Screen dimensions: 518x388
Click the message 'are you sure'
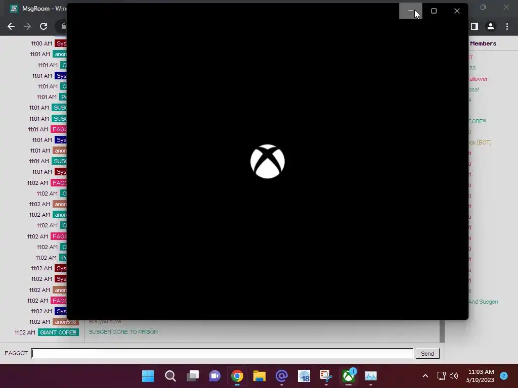tap(105, 321)
